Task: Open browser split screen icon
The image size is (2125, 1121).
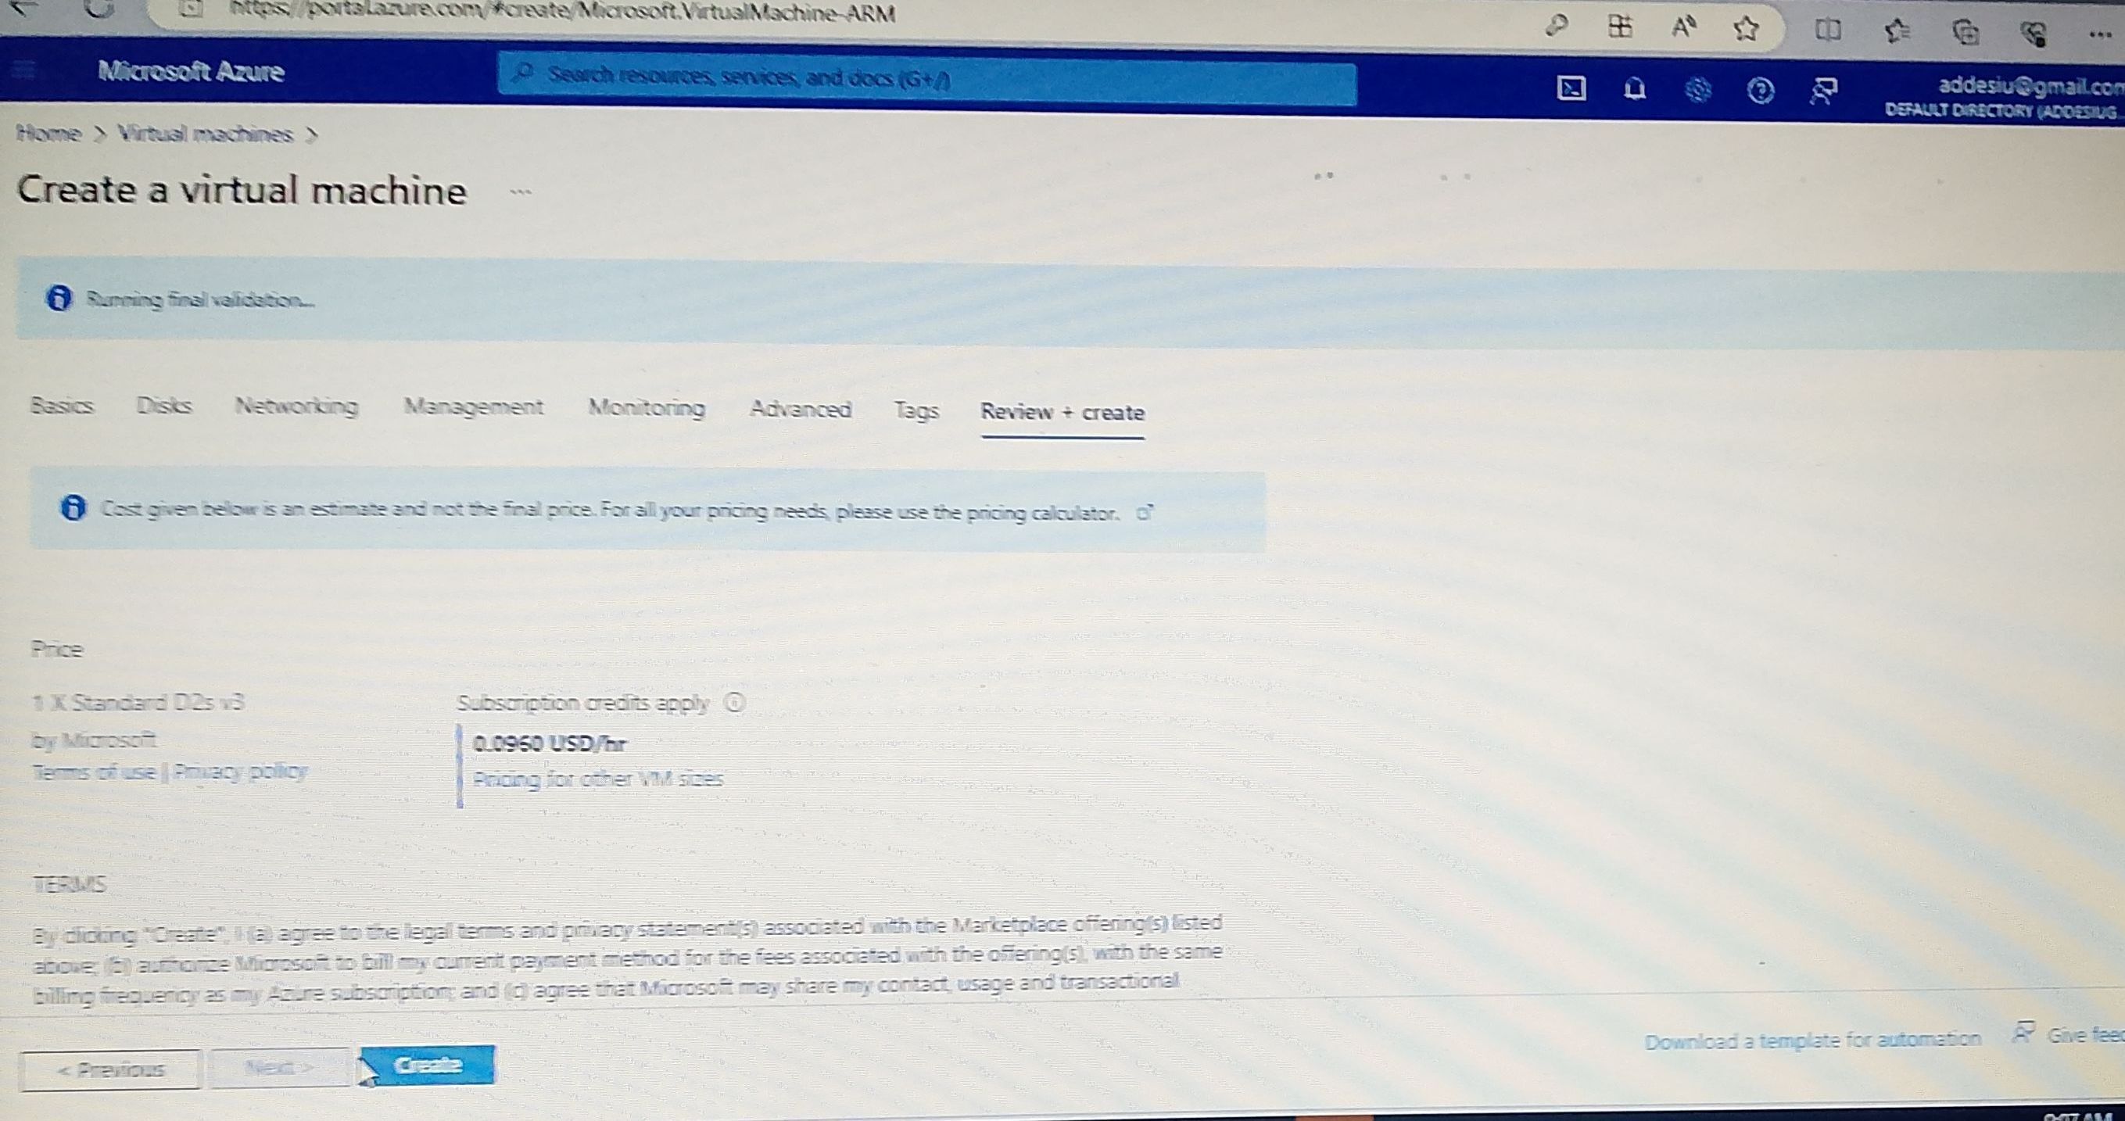Action: tap(1828, 31)
